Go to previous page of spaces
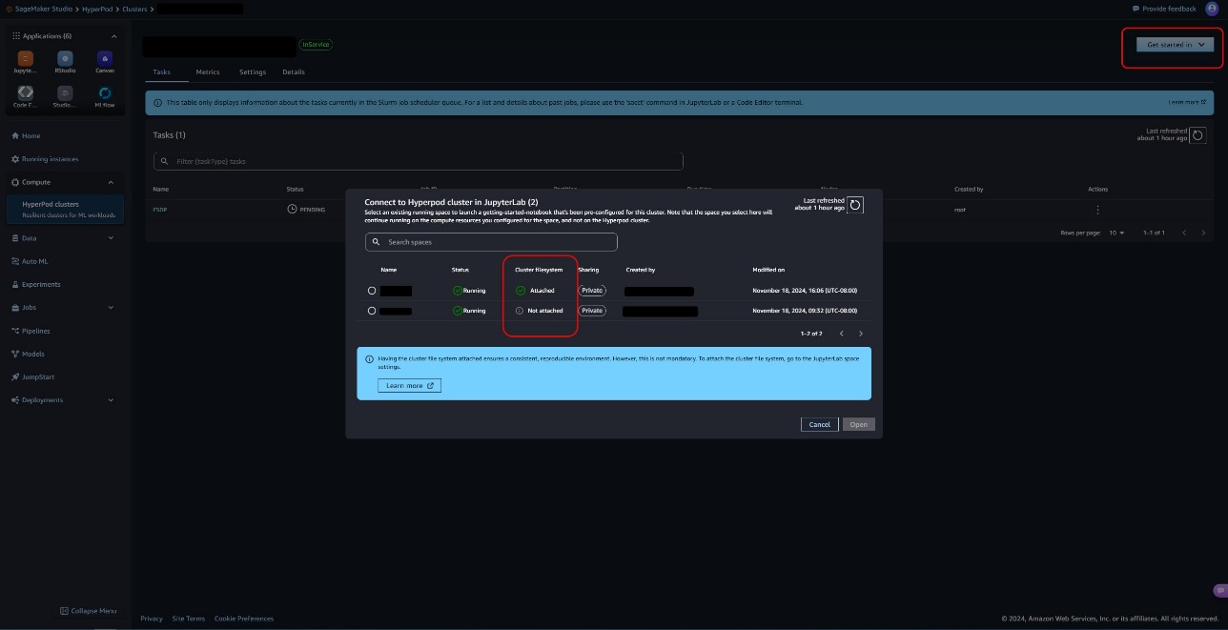 click(x=842, y=334)
